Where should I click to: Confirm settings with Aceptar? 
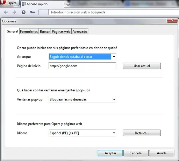coord(110,153)
